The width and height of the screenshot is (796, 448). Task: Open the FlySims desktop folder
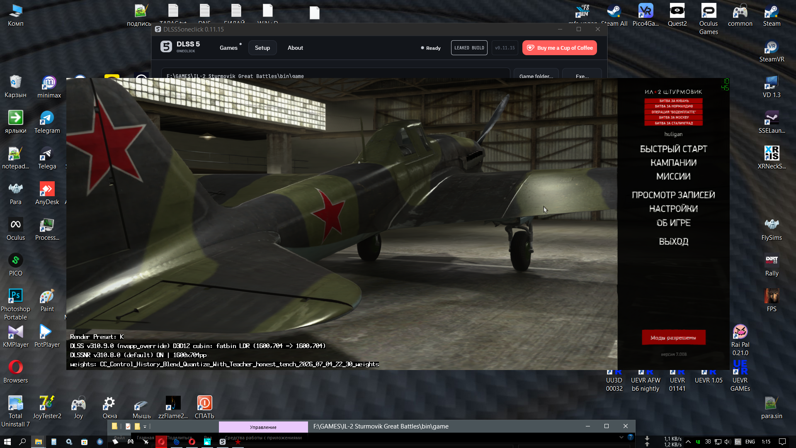click(772, 230)
